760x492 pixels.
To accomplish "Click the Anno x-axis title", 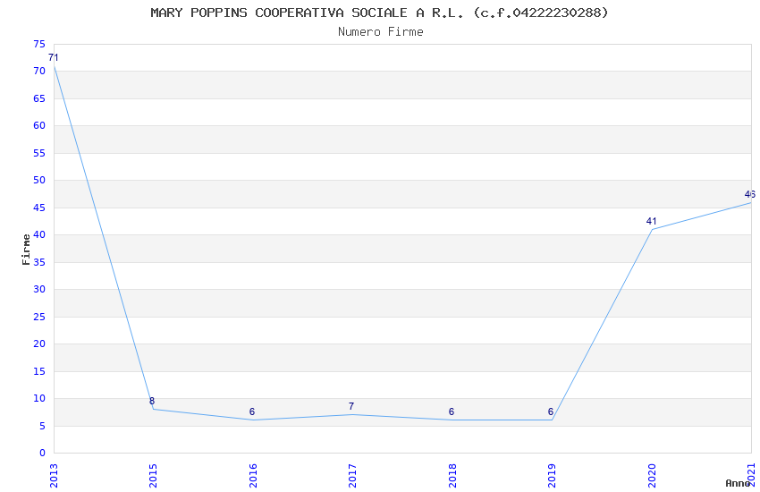I will 738,483.
